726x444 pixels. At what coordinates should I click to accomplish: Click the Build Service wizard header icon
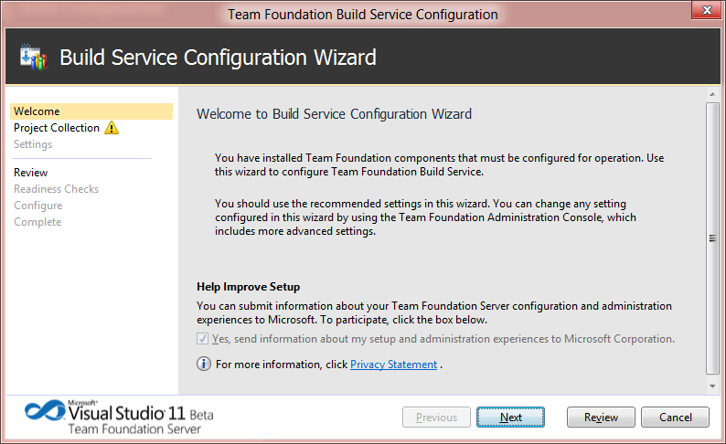(33, 57)
